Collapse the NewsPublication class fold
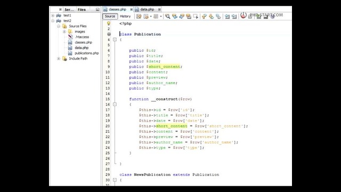Image resolution: width=341 pixels, height=192 pixels. [x=115, y=180]
